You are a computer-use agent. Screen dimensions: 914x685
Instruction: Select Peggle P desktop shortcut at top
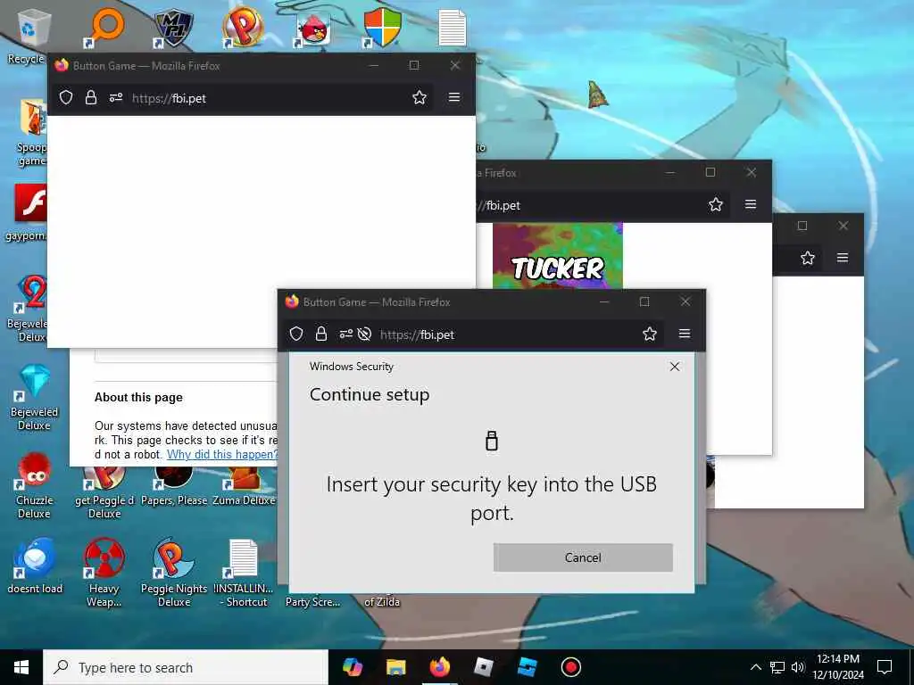pos(243,28)
